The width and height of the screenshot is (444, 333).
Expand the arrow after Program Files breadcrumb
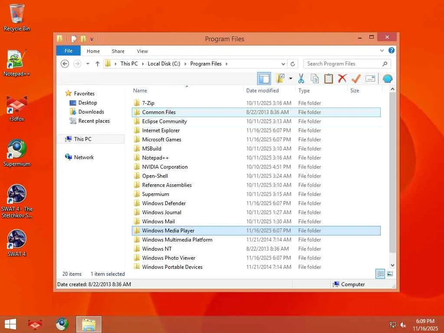coord(226,64)
